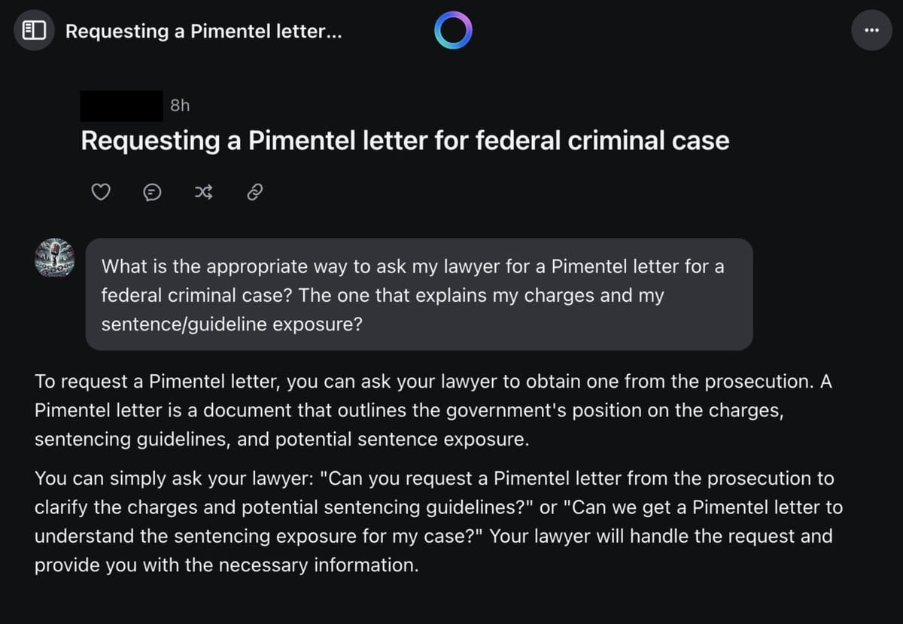Open the prompt author's avatar picture

pyautogui.click(x=55, y=259)
